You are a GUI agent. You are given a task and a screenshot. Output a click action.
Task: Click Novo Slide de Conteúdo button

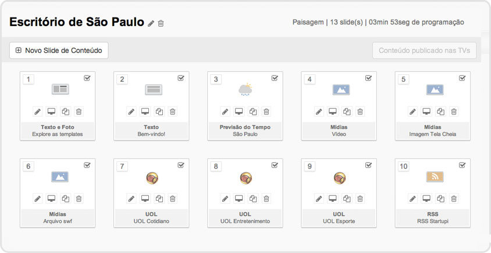[x=59, y=50]
